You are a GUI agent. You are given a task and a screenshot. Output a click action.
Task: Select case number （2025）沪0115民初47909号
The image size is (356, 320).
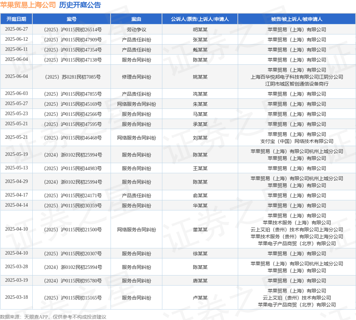tap(73, 40)
